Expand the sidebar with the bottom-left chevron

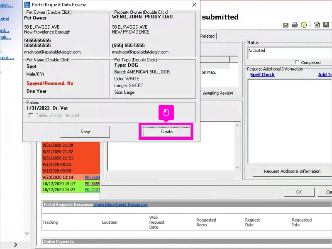click(16, 244)
